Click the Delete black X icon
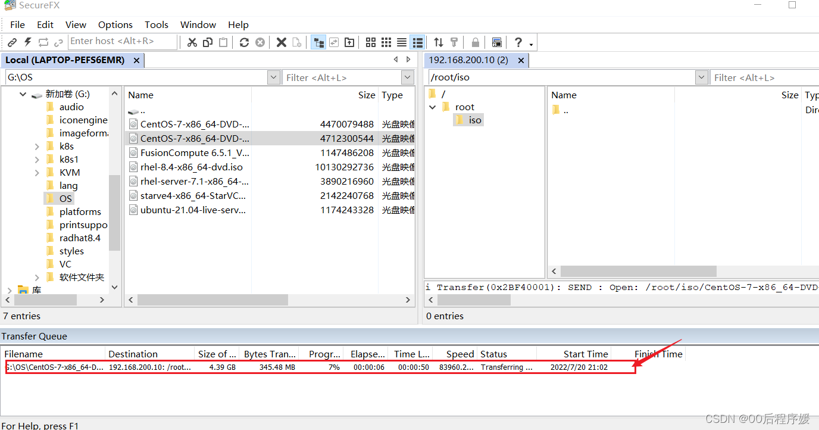 pos(282,42)
